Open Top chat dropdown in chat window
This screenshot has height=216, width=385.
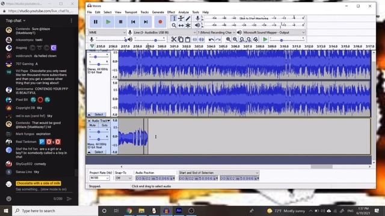click(16, 21)
